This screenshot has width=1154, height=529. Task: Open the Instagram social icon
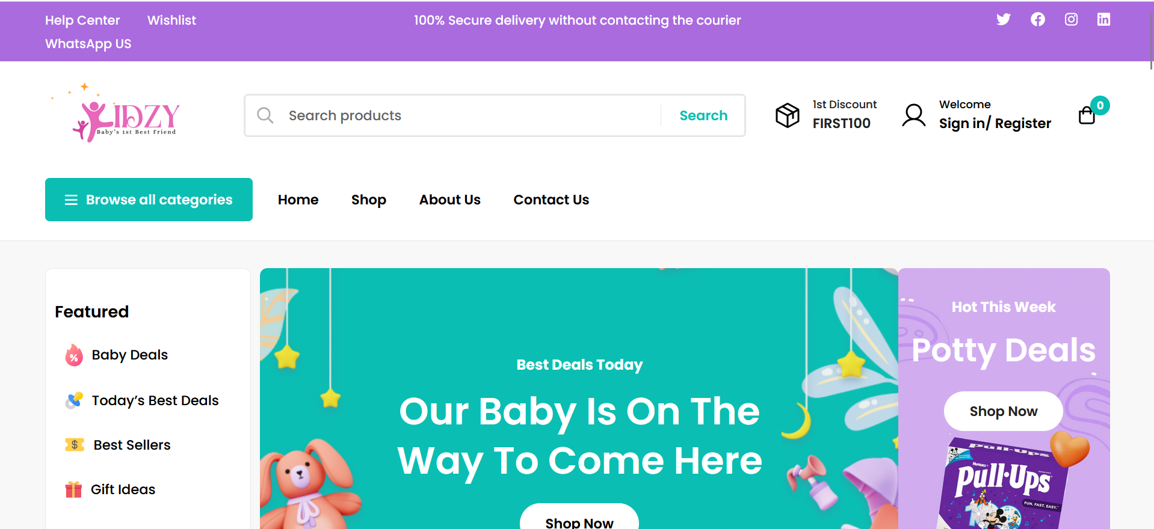click(x=1071, y=19)
